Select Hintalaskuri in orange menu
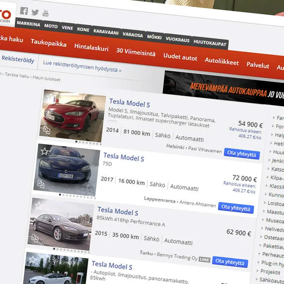Image resolution: width=284 pixels, height=284 pixels. (x=91, y=47)
